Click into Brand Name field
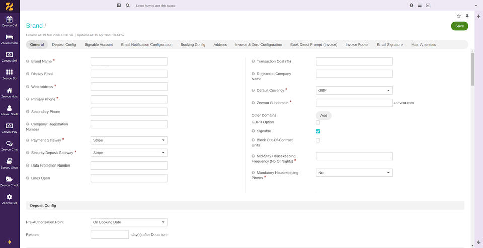 pos(129,61)
